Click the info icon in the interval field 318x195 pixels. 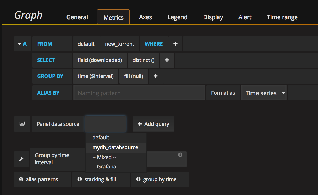click(x=180, y=155)
